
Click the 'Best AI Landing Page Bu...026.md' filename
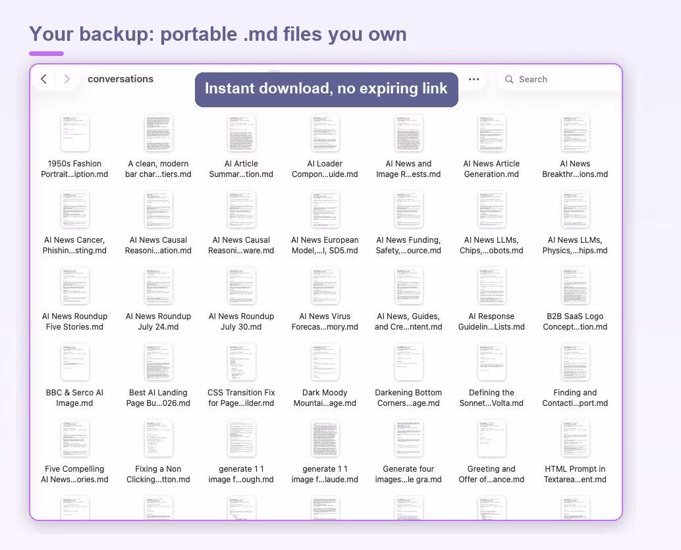158,398
